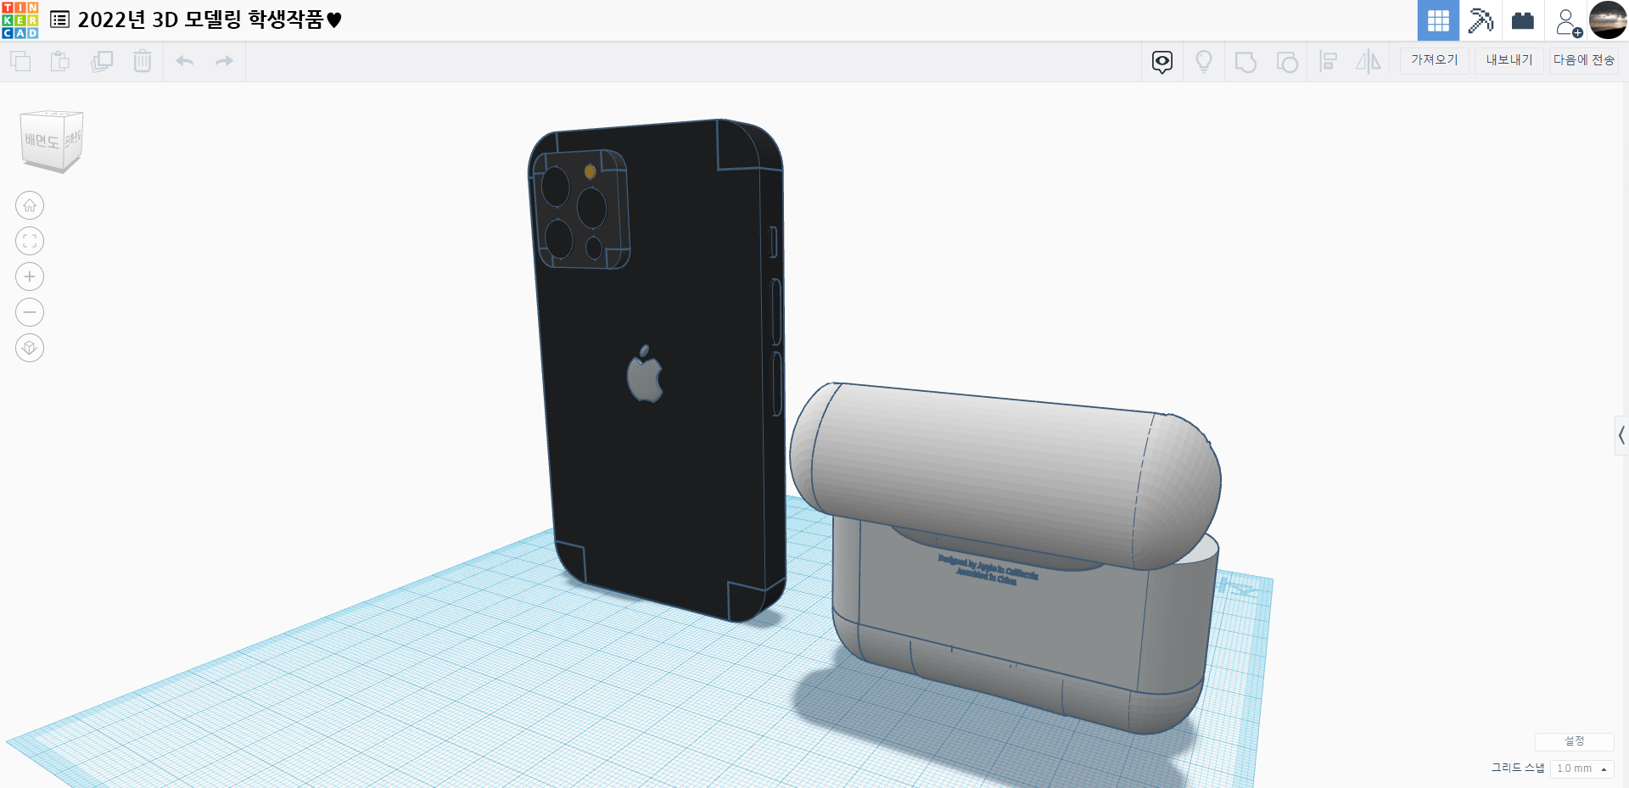Copy selection with the Copy icon
This screenshot has height=788, width=1629.
click(20, 61)
